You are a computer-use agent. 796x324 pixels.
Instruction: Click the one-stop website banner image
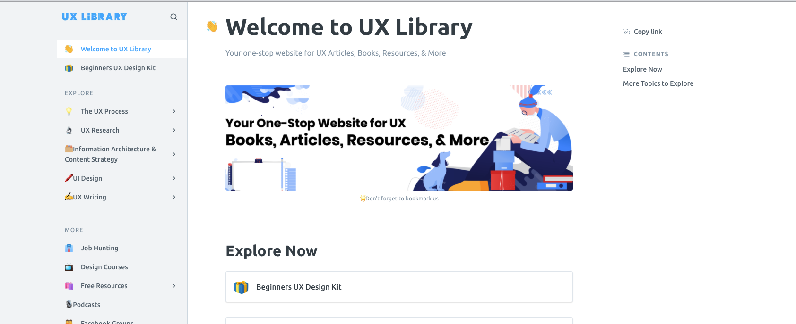coord(399,138)
